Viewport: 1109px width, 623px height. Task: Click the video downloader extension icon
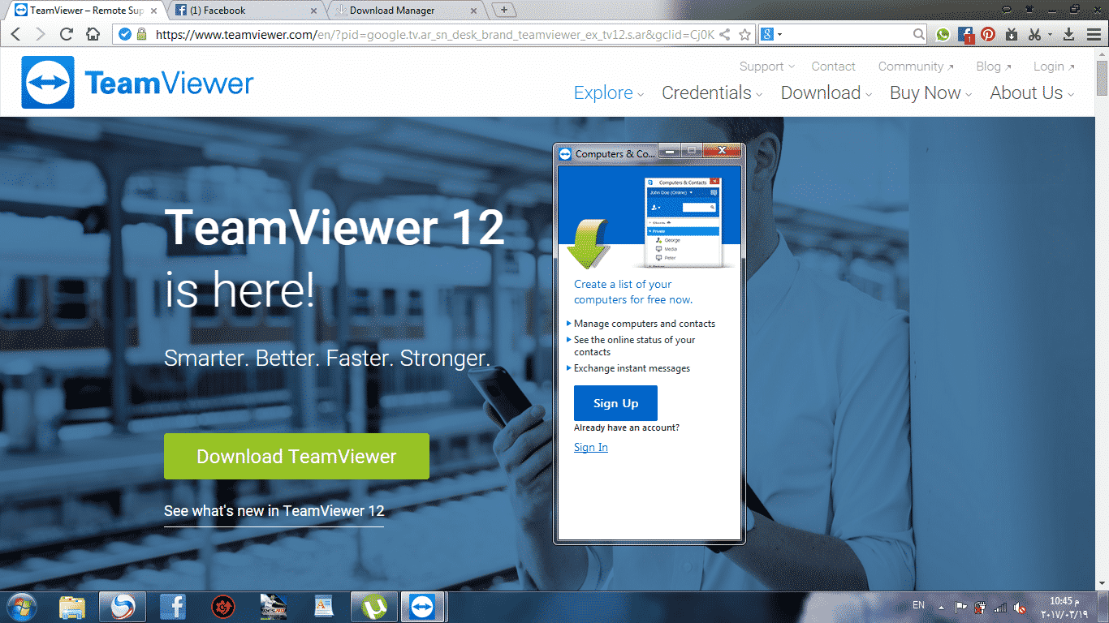click(x=1011, y=35)
